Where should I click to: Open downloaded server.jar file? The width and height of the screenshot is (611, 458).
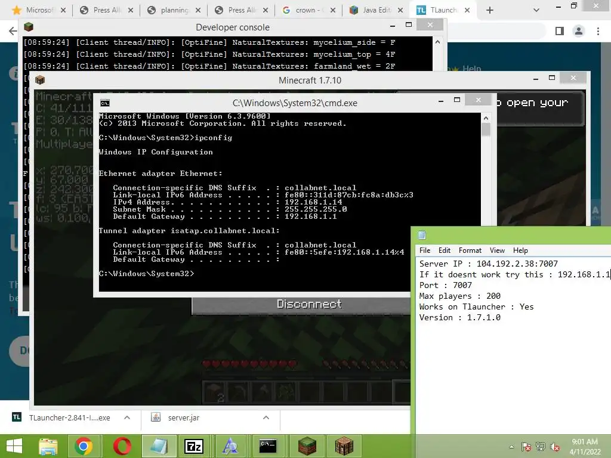pyautogui.click(x=184, y=417)
